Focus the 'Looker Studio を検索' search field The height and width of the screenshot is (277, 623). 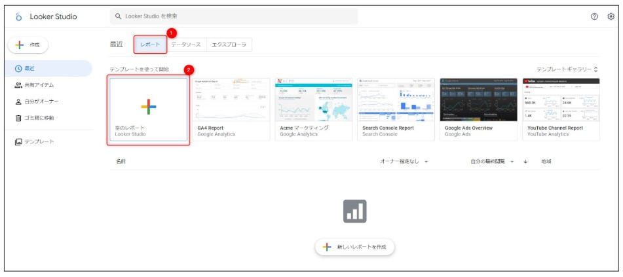234,16
